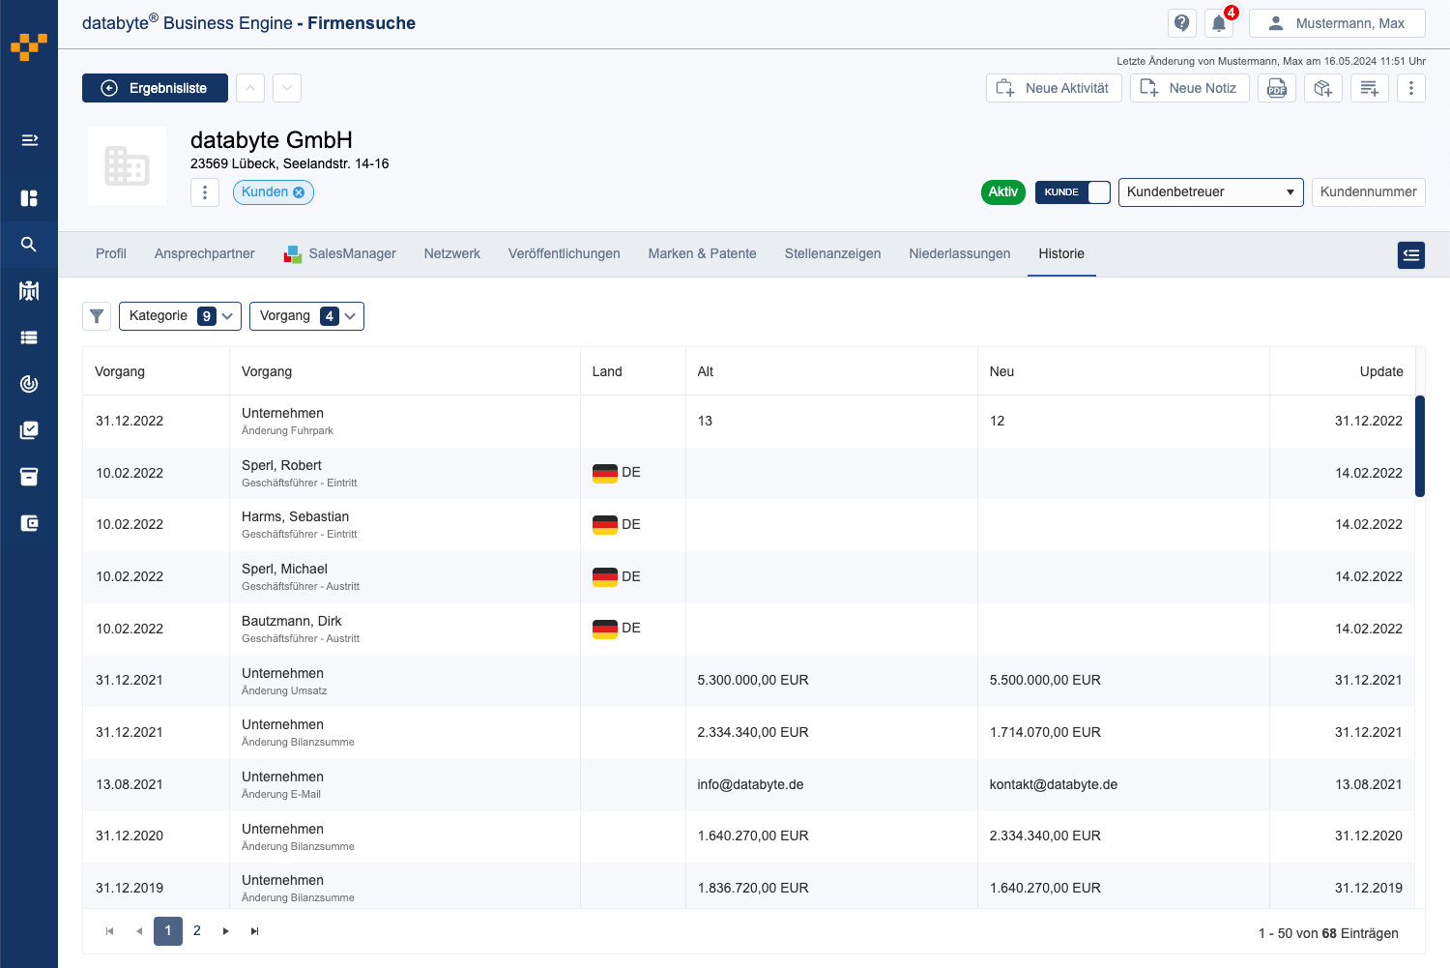Click the 5.500.000,00 EUR value
The width and height of the screenshot is (1450, 968).
(1045, 680)
